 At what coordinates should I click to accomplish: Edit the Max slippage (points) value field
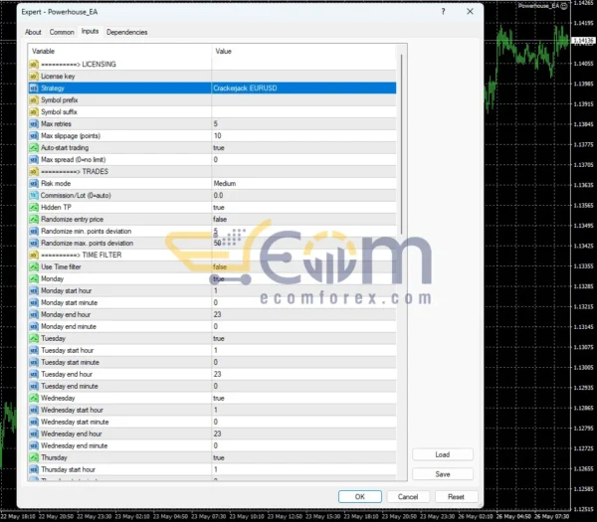303,135
